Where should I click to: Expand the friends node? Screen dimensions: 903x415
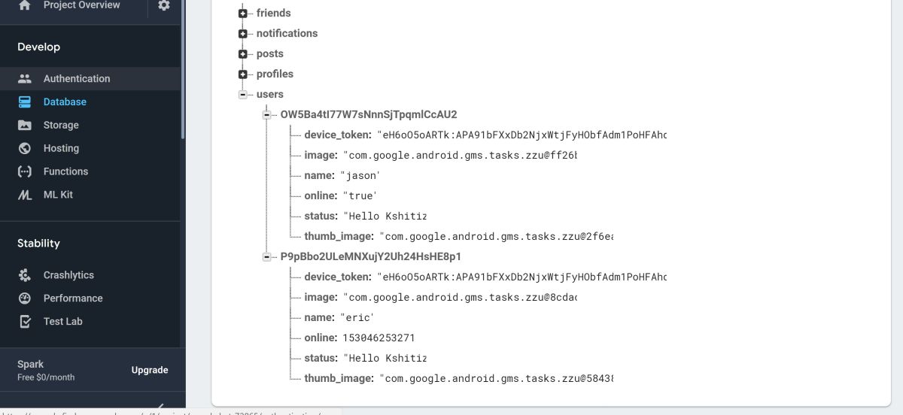point(242,14)
